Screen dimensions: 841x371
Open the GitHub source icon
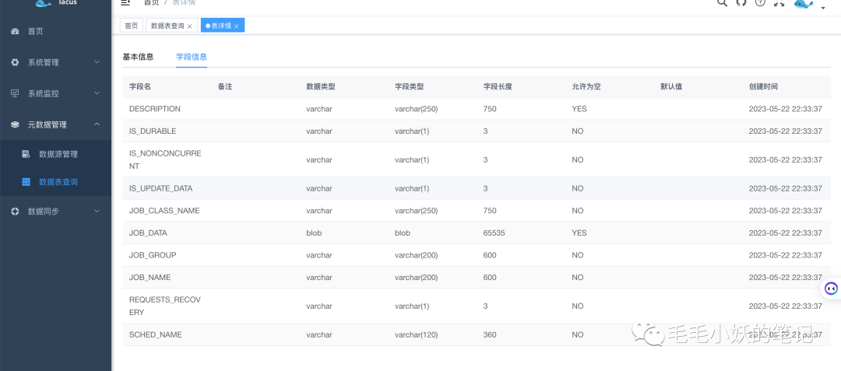pyautogui.click(x=741, y=2)
